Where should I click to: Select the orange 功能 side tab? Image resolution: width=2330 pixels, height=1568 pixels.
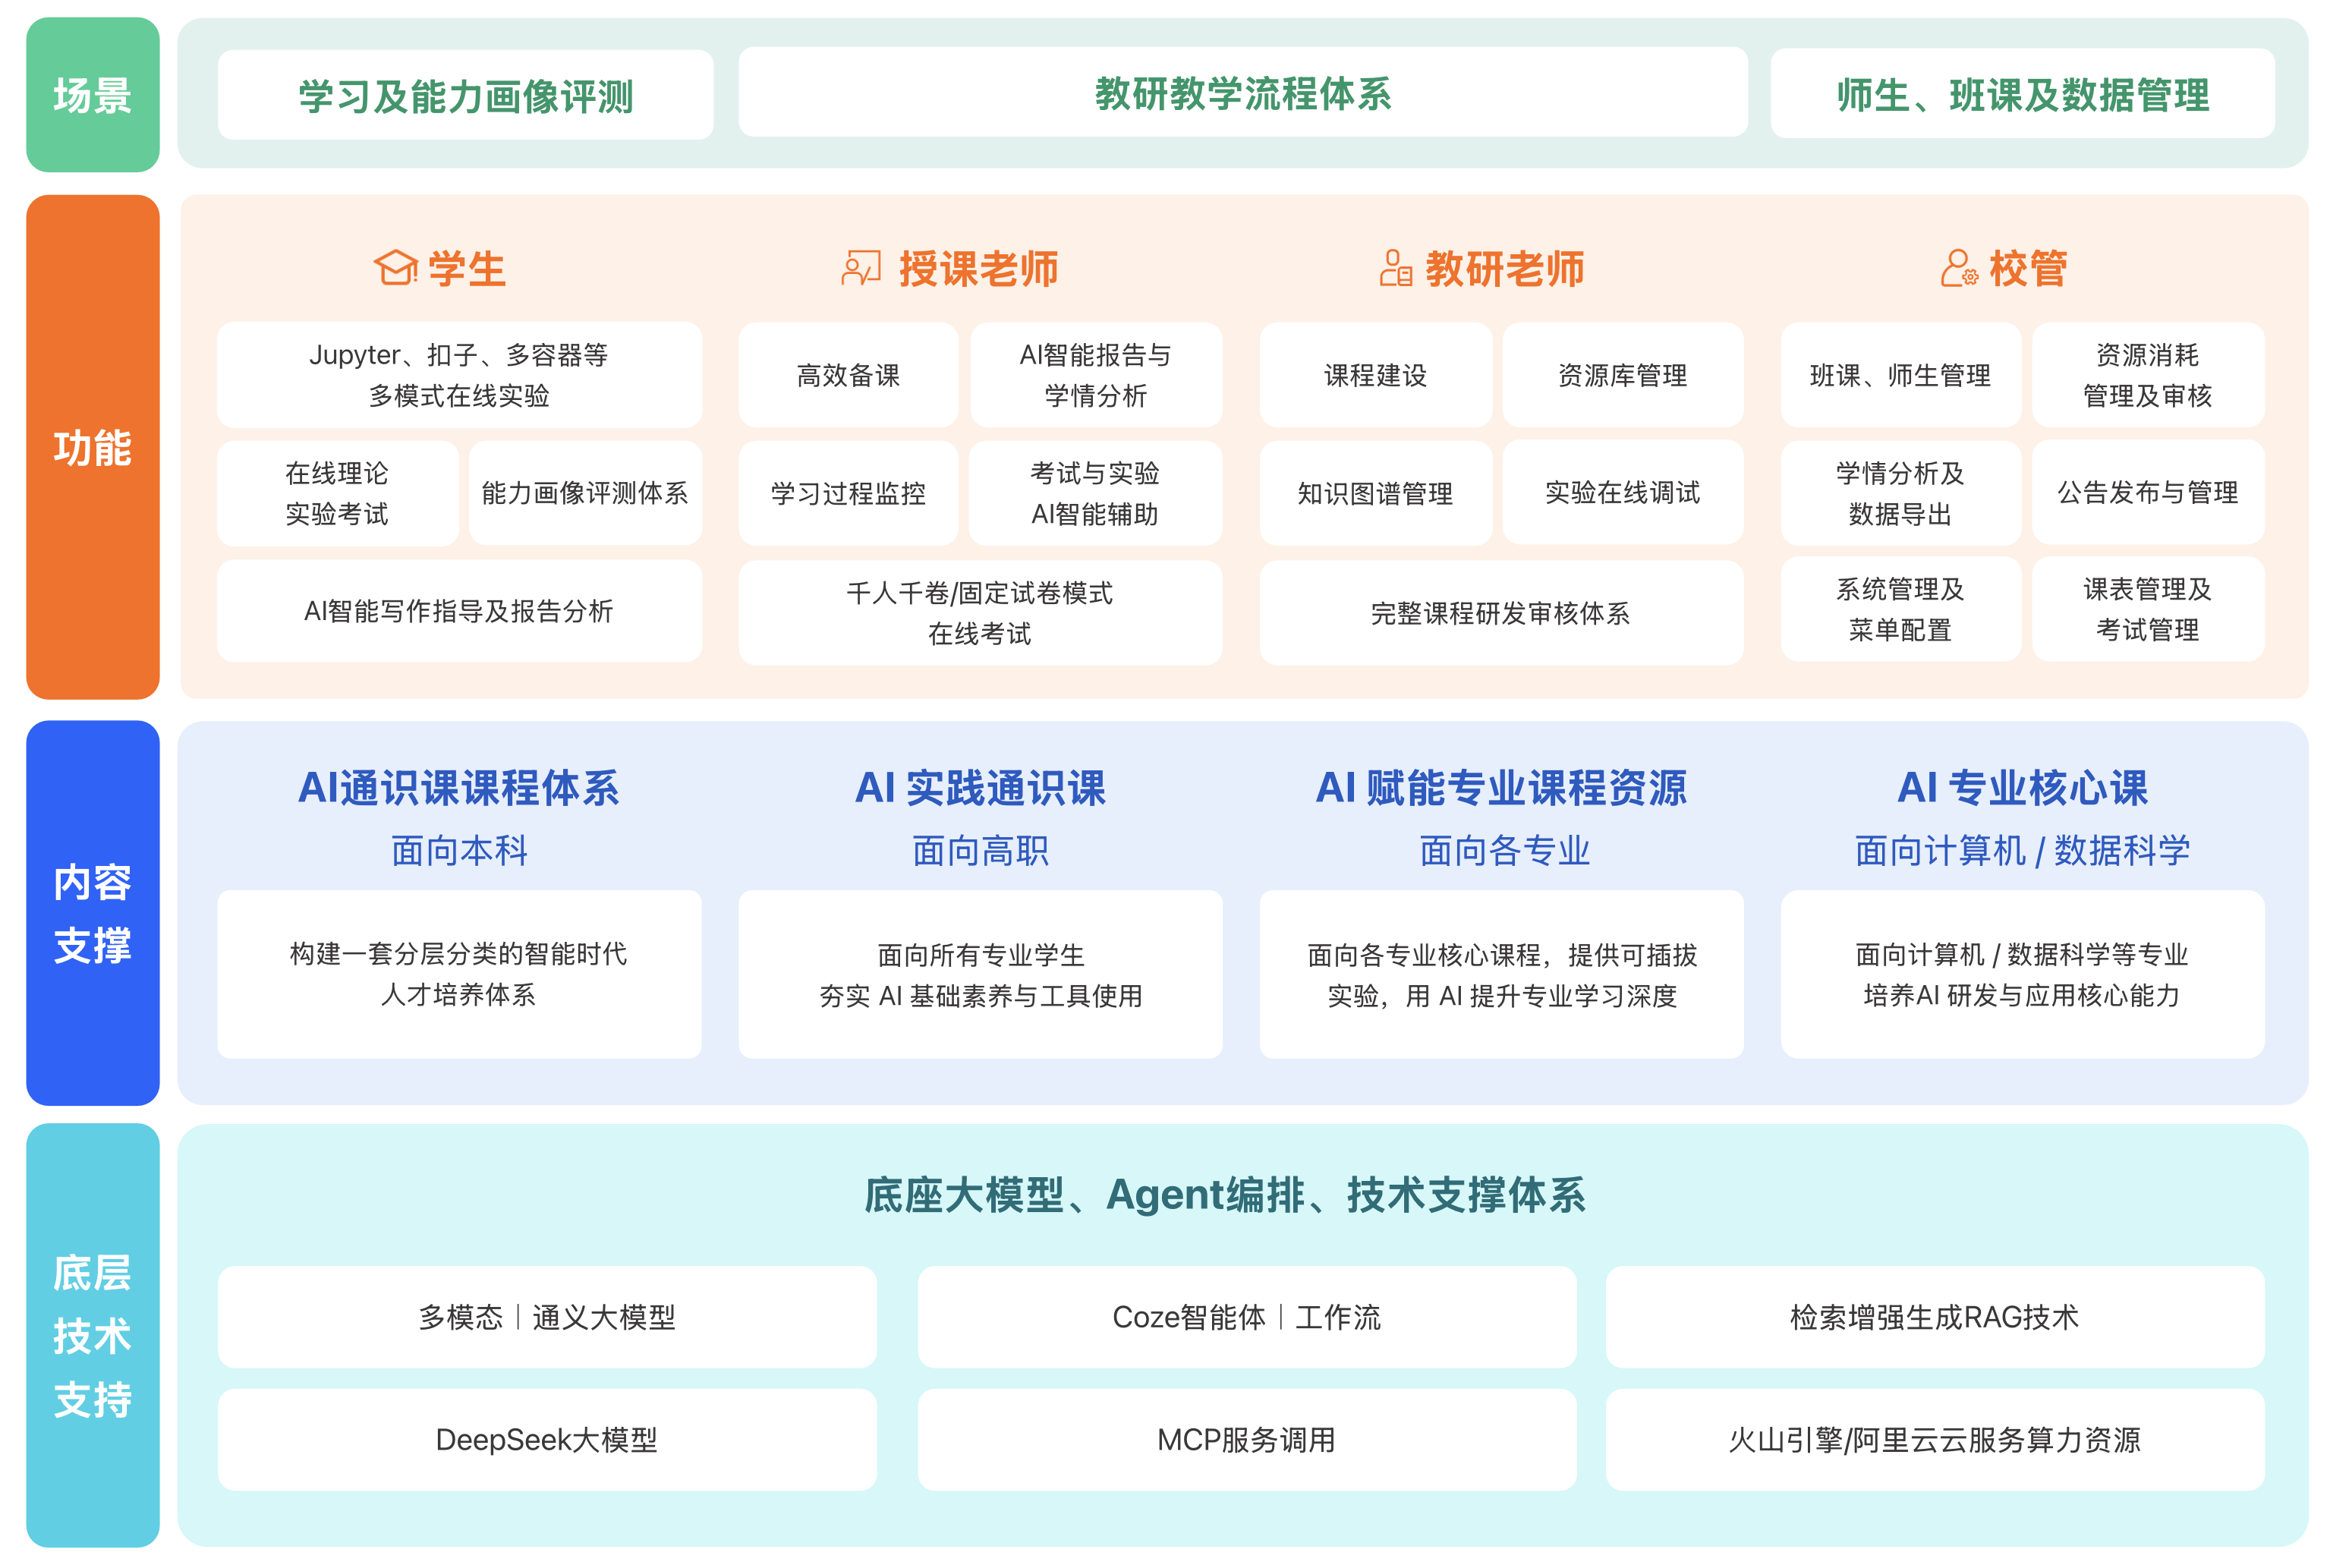tap(92, 447)
